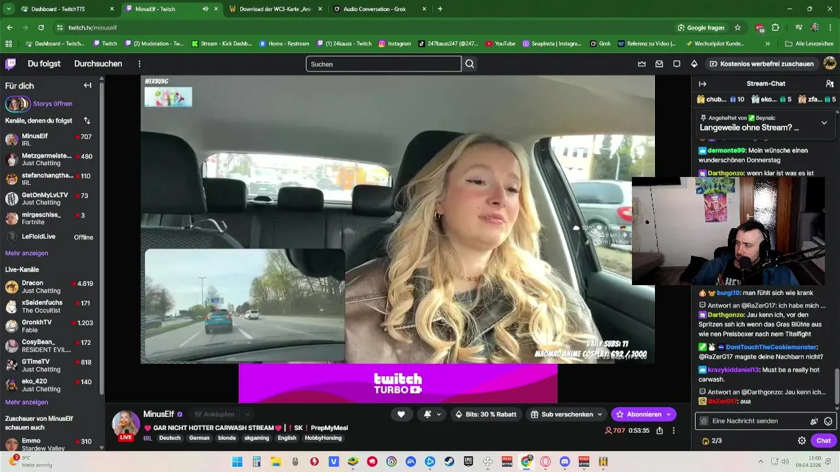Switch to Download der WC3-Karte tab
Screen dimensions: 840x472
pyautogui.click(x=276, y=9)
